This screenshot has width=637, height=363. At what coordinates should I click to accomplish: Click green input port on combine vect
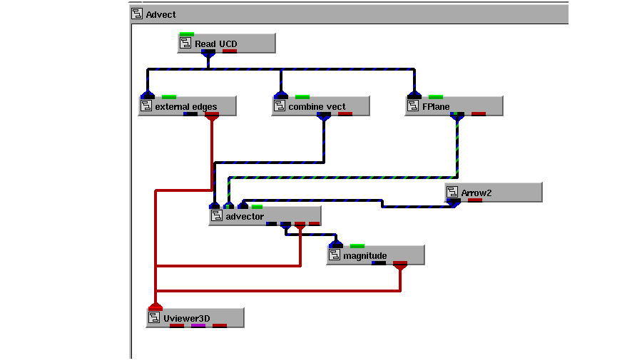[302, 97]
